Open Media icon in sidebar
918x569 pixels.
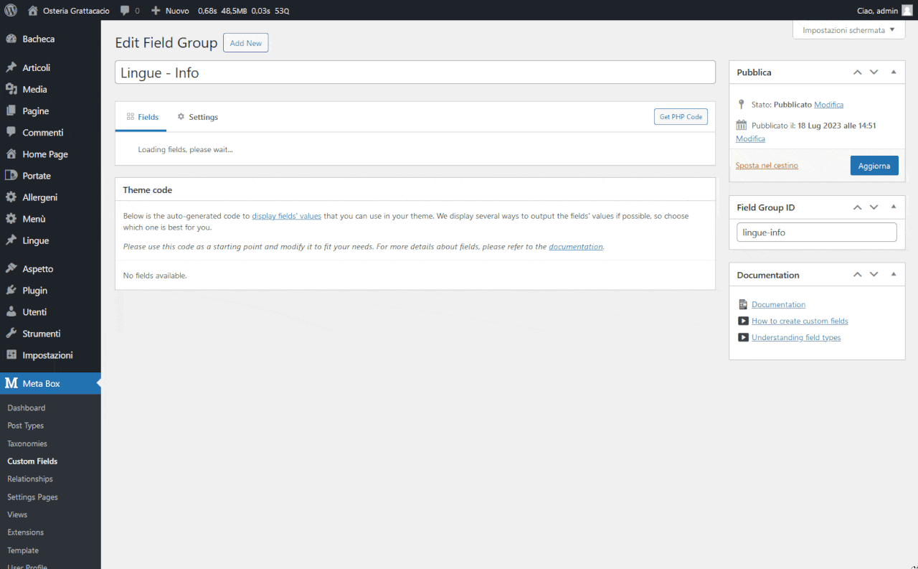point(11,90)
